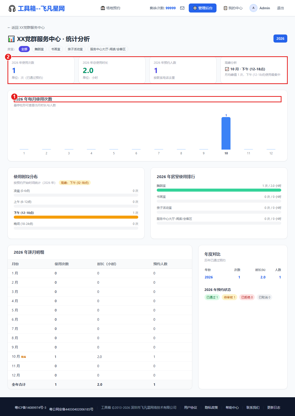The width and height of the screenshot is (295, 416).
Task: Click the 工具箱--飞凡星网 site title
Action: (x=41, y=9)
